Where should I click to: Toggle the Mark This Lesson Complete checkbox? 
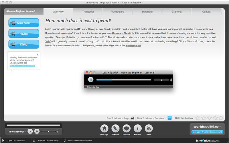click(169, 118)
